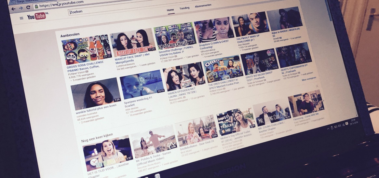The height and width of the screenshot is (178, 379).
Task: Open the Alex Wassabi channel link
Action: tap(243, 44)
